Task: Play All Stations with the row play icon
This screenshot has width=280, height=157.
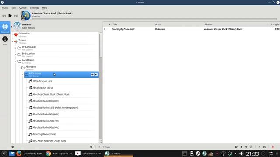Action: [x=96, y=75]
